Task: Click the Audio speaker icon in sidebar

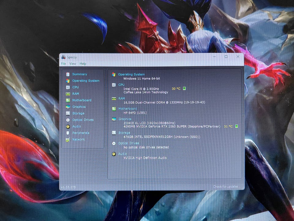Action: pyautogui.click(x=68, y=126)
